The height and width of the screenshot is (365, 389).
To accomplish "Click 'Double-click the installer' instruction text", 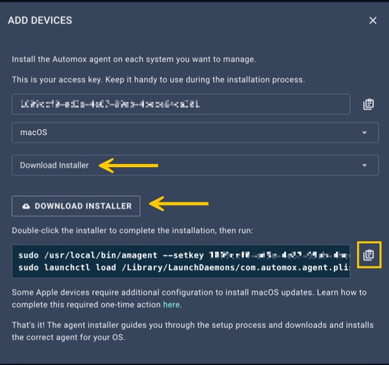I will 132,231.
